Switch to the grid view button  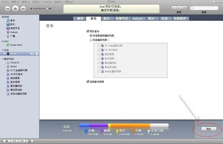(x=179, y=8)
